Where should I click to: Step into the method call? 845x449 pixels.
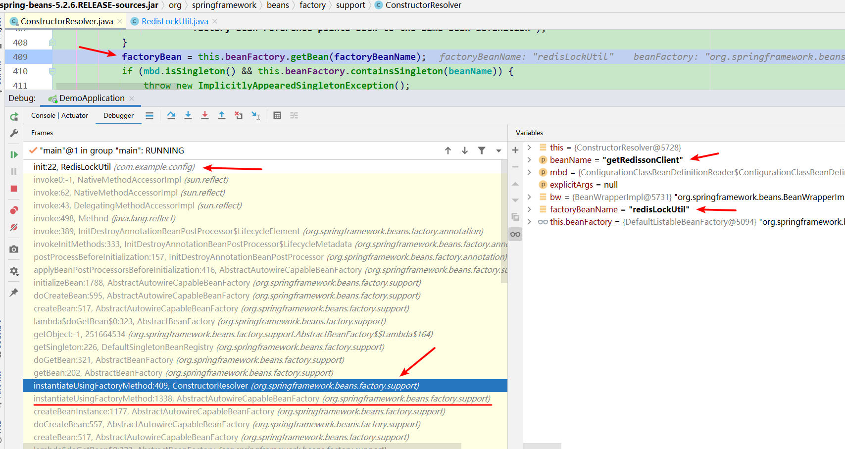coord(188,115)
